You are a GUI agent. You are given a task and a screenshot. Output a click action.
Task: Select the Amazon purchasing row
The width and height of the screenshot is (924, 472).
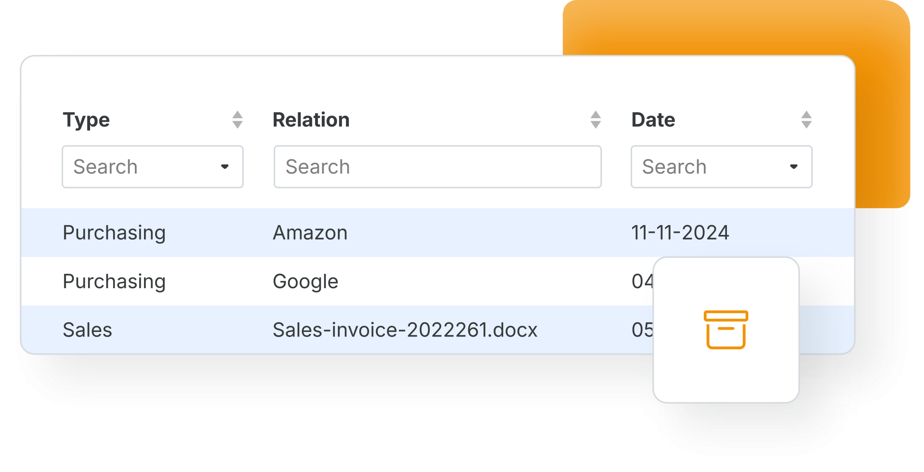pyautogui.click(x=438, y=233)
